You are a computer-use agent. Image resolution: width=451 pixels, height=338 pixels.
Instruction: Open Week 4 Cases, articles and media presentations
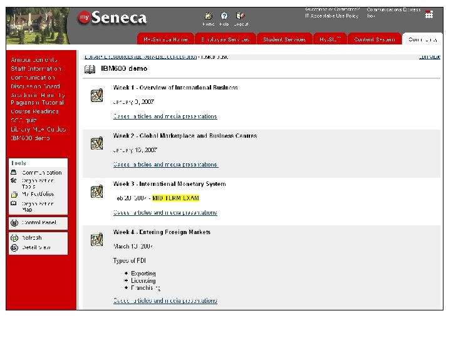click(165, 300)
